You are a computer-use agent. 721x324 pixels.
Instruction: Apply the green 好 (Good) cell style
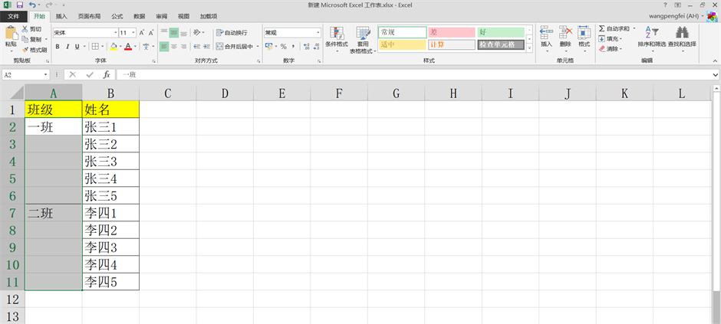500,32
